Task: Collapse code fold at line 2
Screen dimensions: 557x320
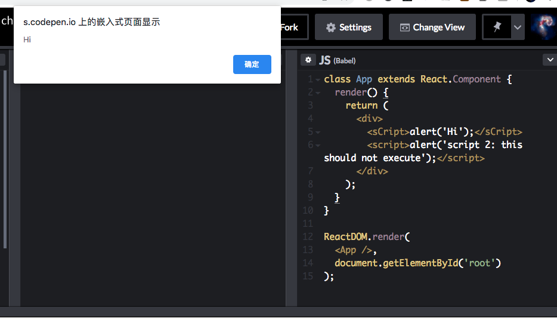Action: [x=318, y=93]
